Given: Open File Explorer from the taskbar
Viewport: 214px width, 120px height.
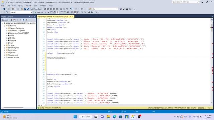Looking at the screenshot, I should point(108,117).
